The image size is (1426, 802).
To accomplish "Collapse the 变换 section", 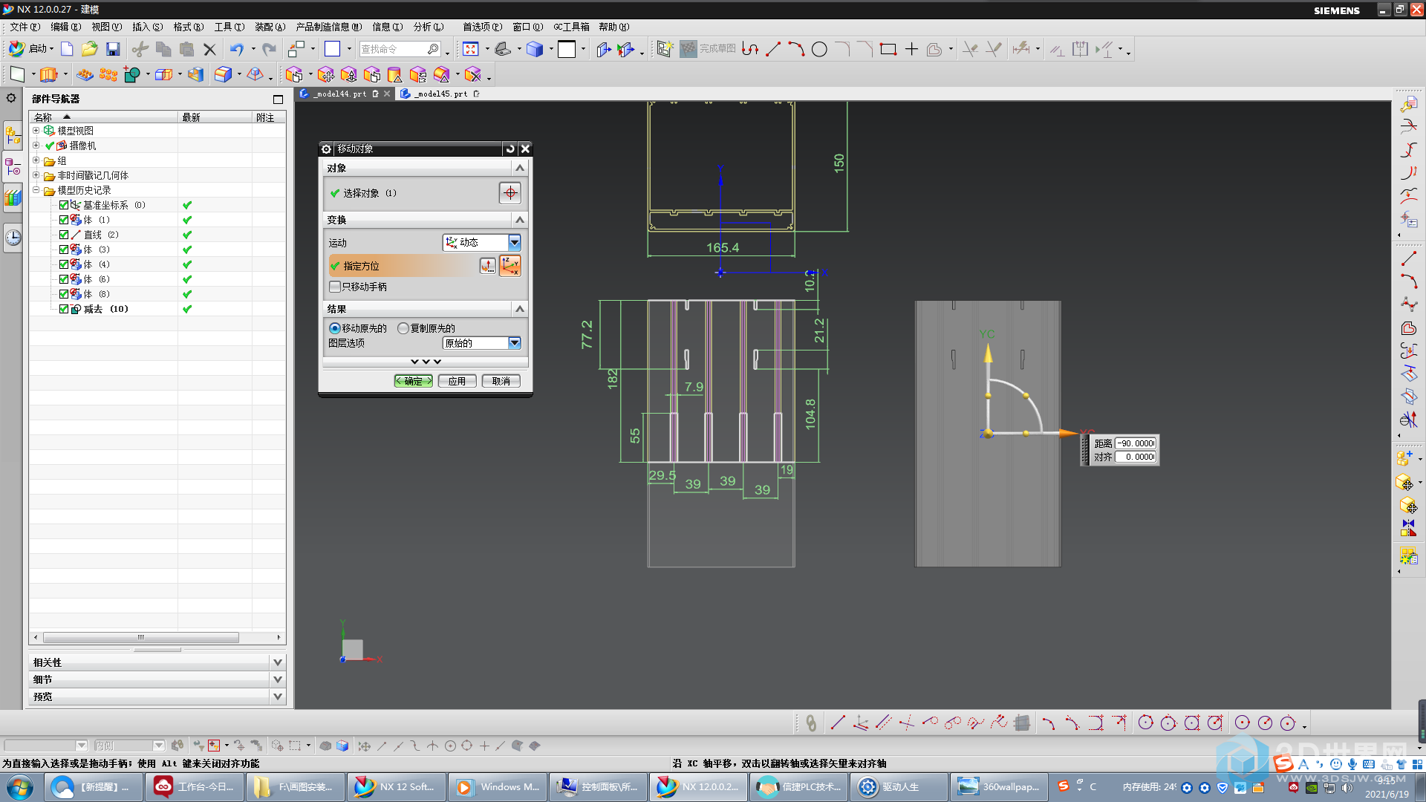I will point(520,220).
